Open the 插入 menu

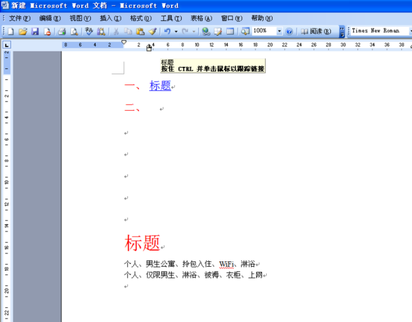[111, 18]
